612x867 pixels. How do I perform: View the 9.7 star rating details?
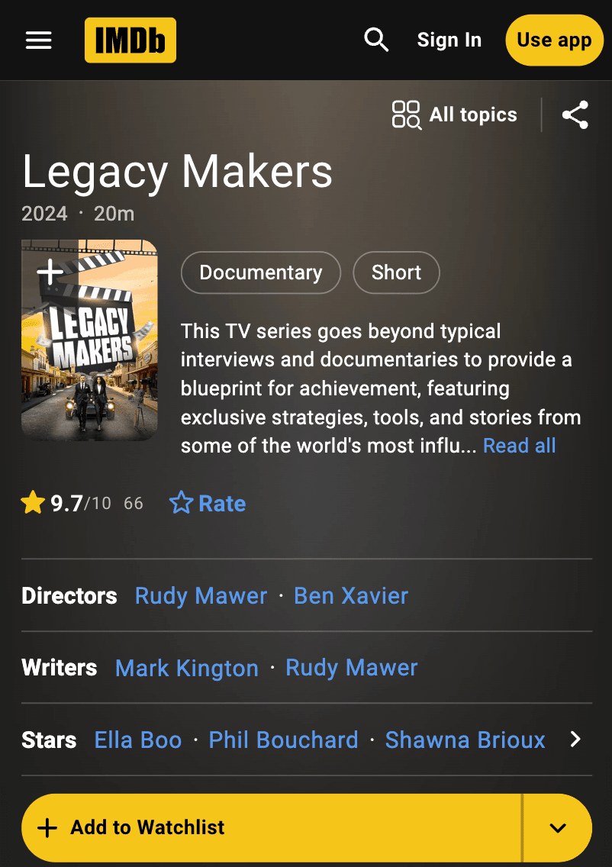pos(82,503)
